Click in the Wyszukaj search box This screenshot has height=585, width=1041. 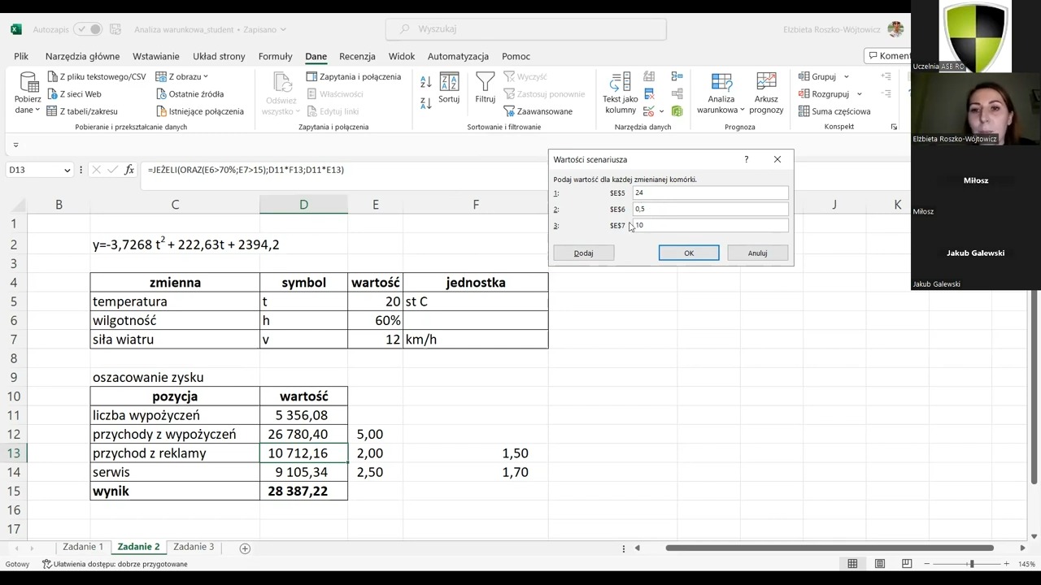(525, 29)
